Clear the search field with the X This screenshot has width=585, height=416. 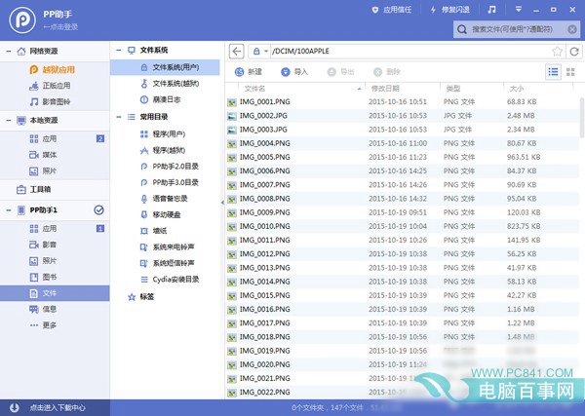point(572,29)
